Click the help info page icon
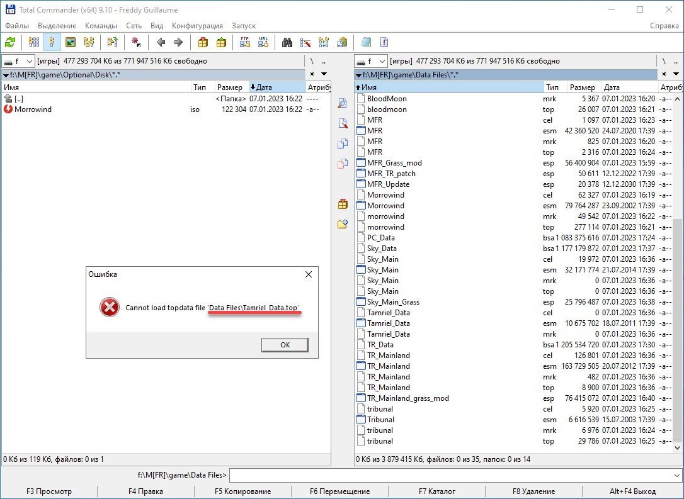The image size is (684, 499). pyautogui.click(x=384, y=42)
